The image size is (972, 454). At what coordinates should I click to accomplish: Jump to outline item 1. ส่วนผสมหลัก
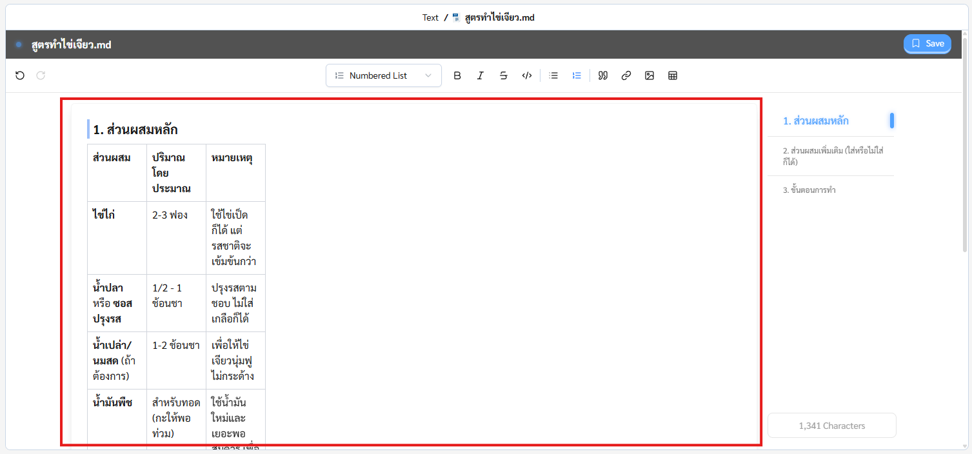(815, 121)
